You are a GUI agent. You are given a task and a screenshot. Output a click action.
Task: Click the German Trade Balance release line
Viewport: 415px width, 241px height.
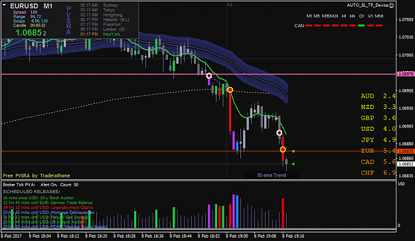click(48, 202)
